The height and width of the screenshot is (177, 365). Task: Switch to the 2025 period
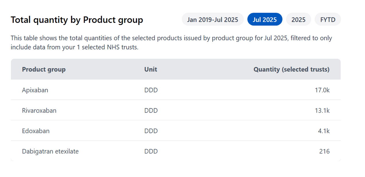pyautogui.click(x=298, y=19)
